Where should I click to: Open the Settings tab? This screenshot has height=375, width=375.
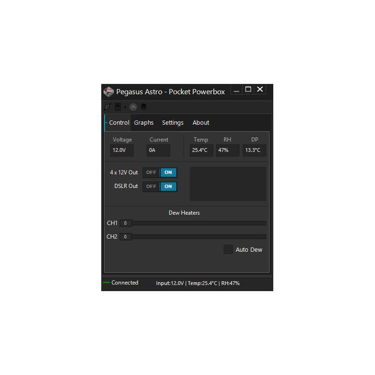point(172,123)
